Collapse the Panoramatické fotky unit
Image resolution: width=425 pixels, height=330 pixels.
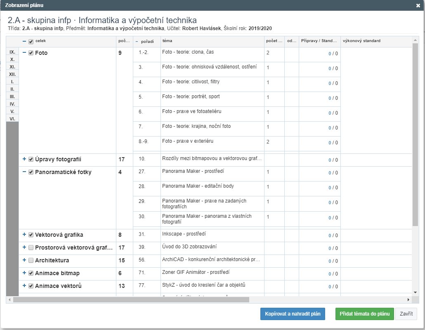point(24,172)
